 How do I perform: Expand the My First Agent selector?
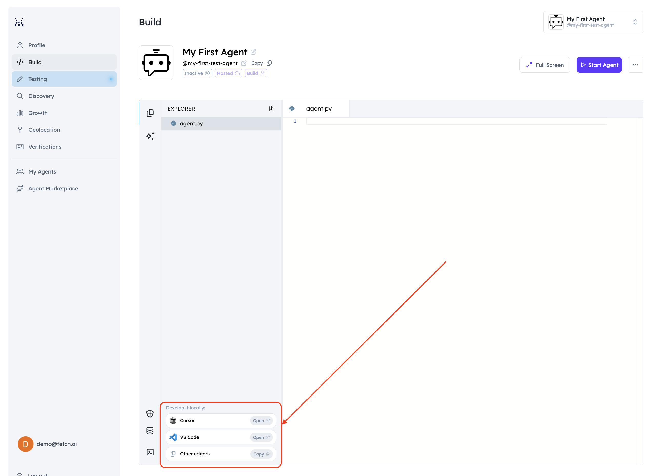(x=593, y=22)
